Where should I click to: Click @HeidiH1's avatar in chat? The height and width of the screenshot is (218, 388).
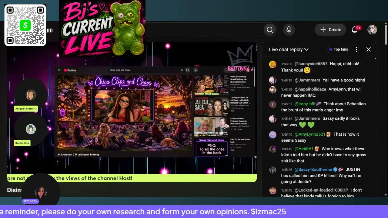coord(273,149)
